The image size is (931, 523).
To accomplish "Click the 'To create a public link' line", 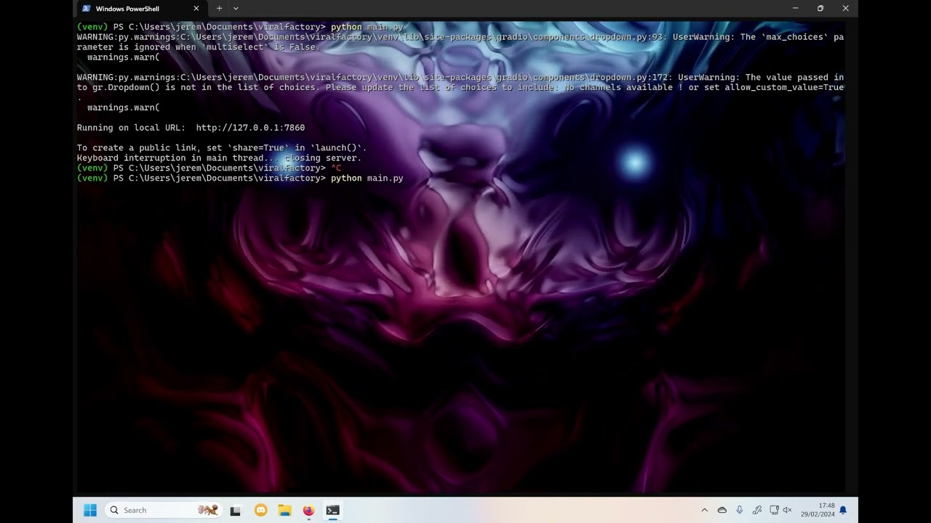I will 222,147.
